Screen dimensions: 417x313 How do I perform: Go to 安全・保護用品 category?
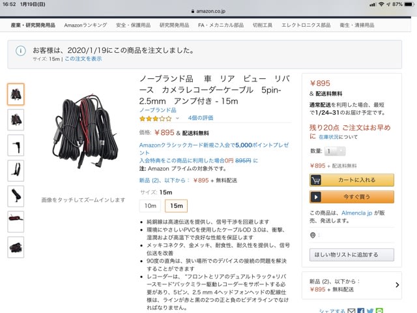click(x=133, y=25)
